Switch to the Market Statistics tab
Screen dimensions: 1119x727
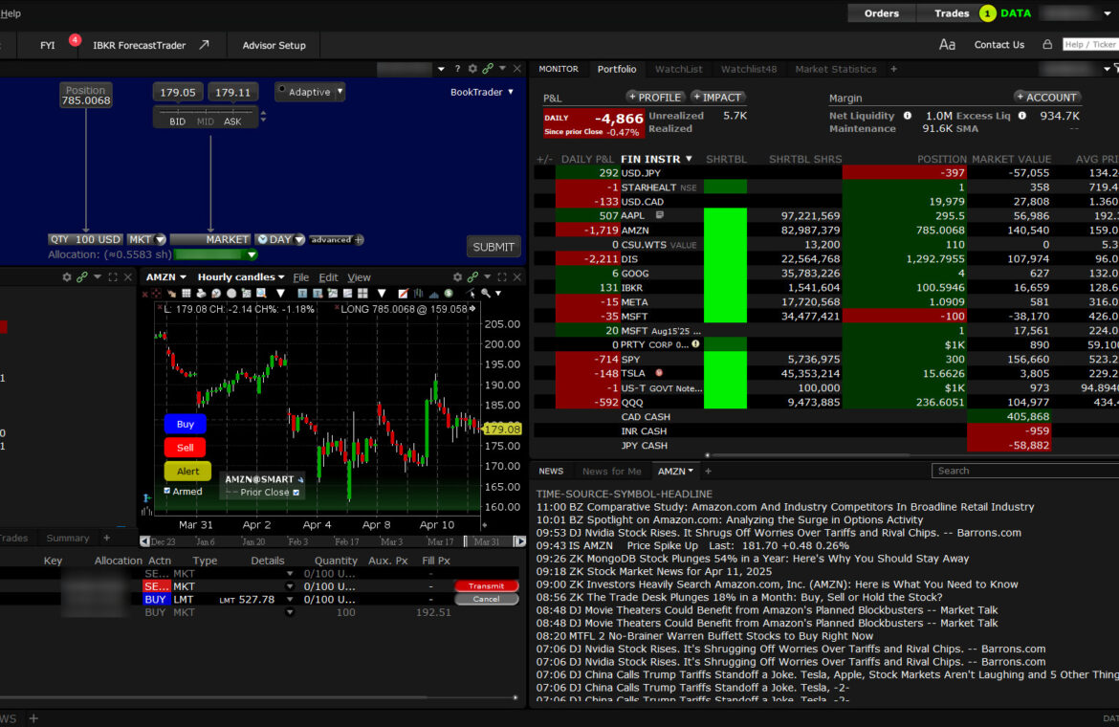835,69
